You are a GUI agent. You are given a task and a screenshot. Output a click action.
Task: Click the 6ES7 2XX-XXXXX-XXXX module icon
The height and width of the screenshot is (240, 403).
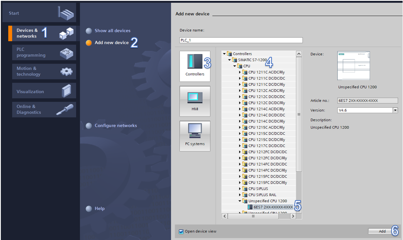tap(250, 207)
